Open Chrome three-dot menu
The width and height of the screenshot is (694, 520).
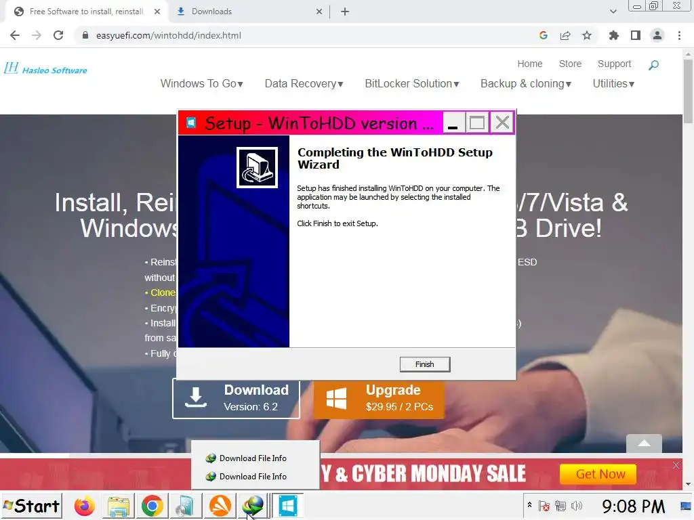point(679,35)
